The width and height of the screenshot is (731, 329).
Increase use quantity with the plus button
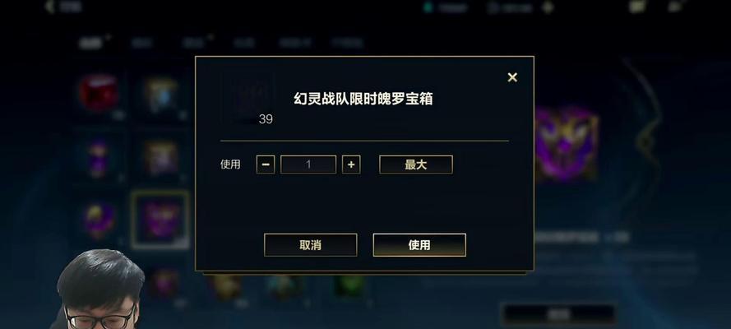351,164
